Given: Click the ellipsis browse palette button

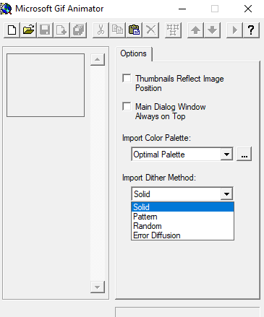Looking at the screenshot, I should (x=244, y=154).
